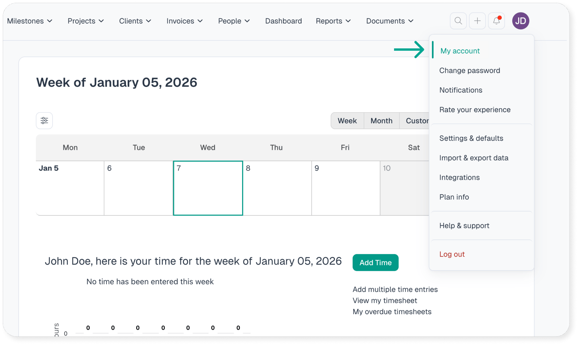Screen dimensions: 578x345
Task: Click the plus quick-add icon
Action: point(477,21)
